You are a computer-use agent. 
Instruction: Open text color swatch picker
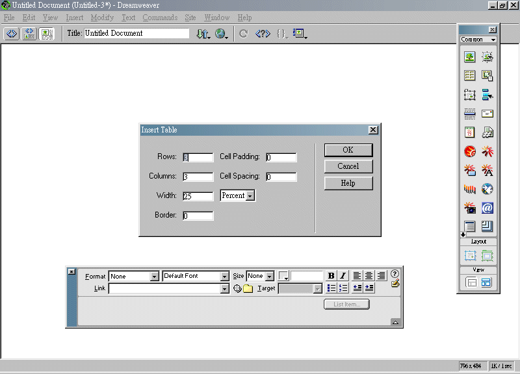pos(283,275)
